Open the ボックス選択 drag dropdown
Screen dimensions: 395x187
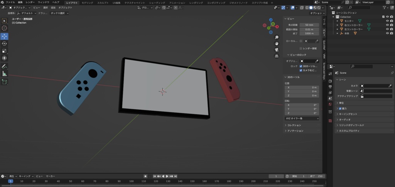(59, 13)
